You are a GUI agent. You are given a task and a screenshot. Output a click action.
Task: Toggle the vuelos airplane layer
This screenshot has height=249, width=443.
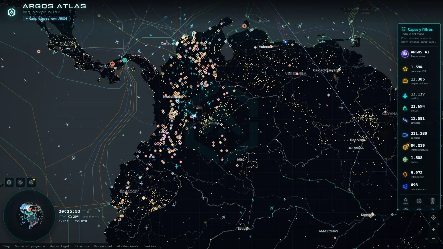419,96
